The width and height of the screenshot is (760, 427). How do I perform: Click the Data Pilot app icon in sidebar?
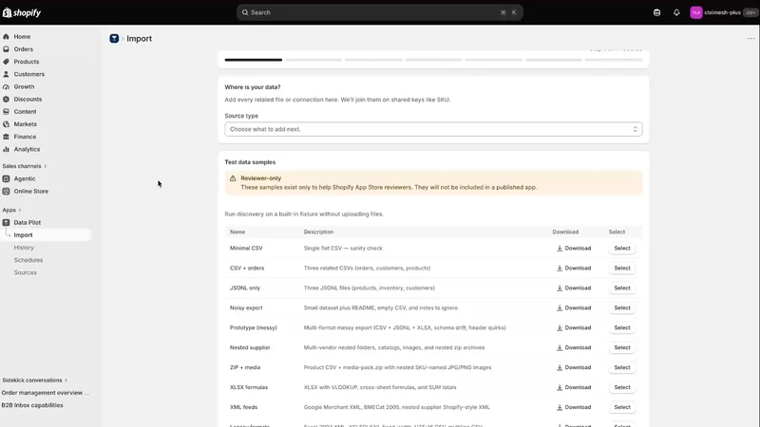(6, 222)
